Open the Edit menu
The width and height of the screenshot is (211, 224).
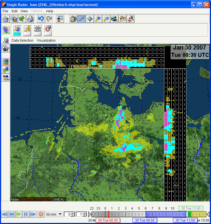tap(15, 11)
